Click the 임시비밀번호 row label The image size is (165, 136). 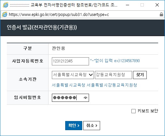27,97
